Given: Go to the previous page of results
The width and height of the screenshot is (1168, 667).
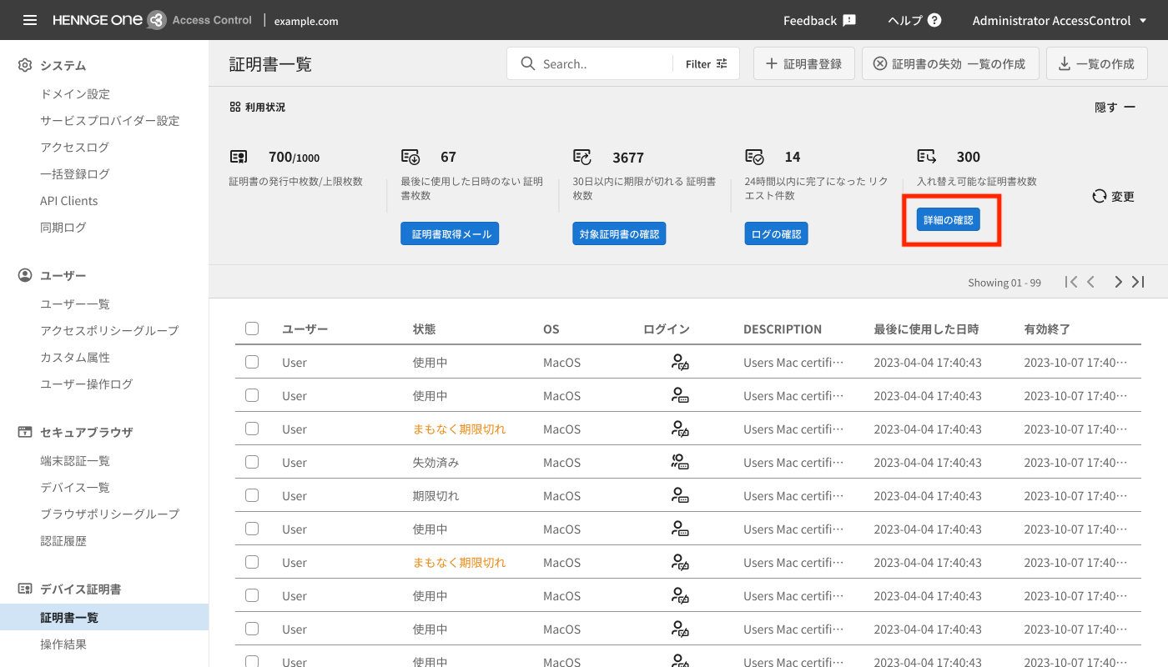Looking at the screenshot, I should [x=1090, y=282].
